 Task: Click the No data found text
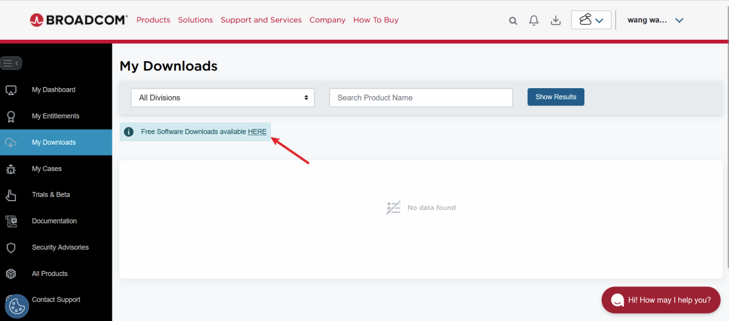432,207
